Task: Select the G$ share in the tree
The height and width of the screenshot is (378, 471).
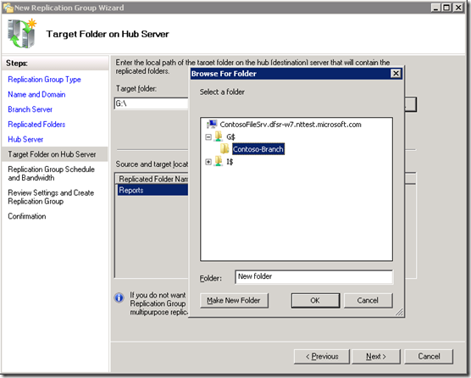Action: point(230,137)
